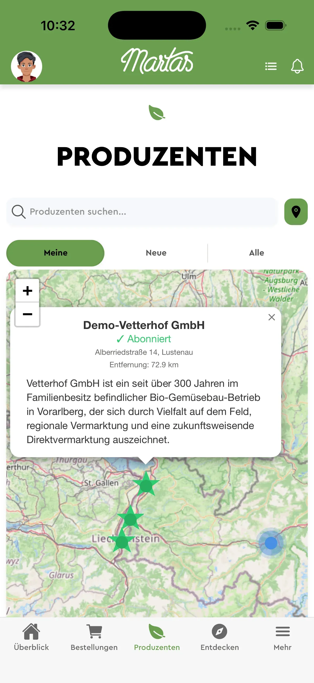Open 'Entdecken' compass tab
Viewport: 314px width, 683px height.
[220, 637]
